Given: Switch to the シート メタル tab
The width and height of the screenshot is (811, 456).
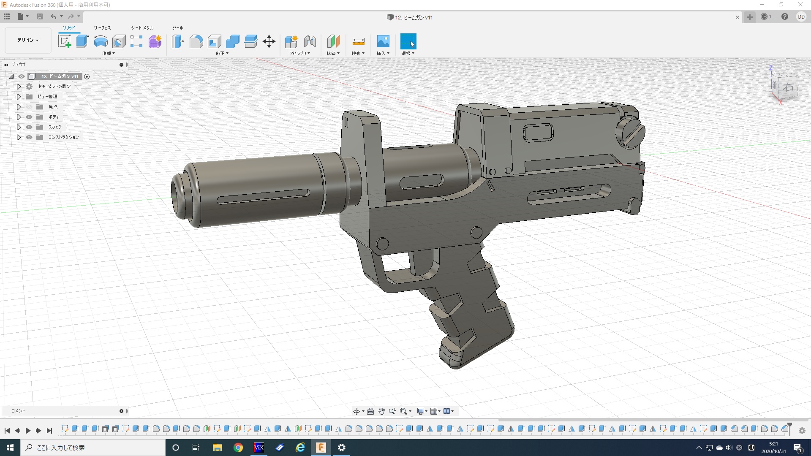Looking at the screenshot, I should pos(142,28).
